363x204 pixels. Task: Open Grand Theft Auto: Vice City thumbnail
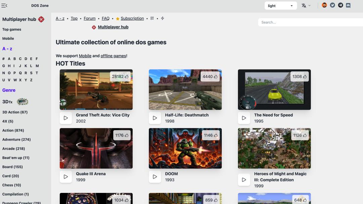96,90
